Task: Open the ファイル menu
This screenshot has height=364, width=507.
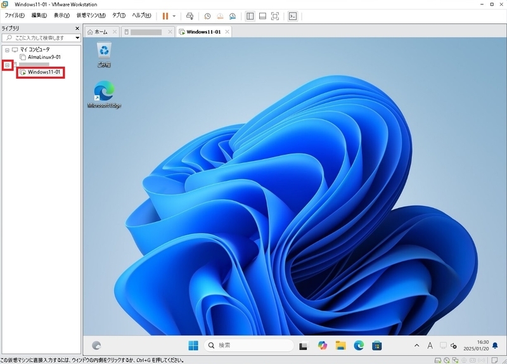Action: point(15,15)
